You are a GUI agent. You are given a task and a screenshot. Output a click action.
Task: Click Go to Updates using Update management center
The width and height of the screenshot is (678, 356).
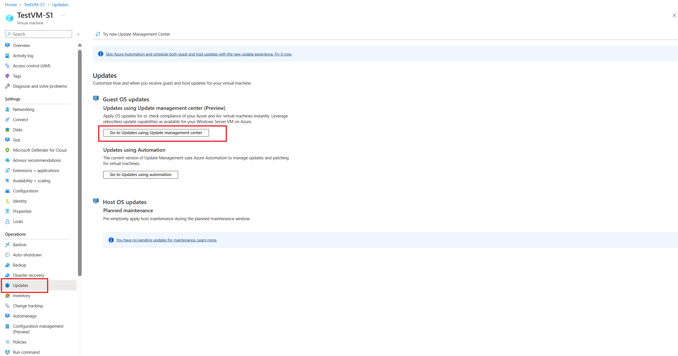point(156,132)
